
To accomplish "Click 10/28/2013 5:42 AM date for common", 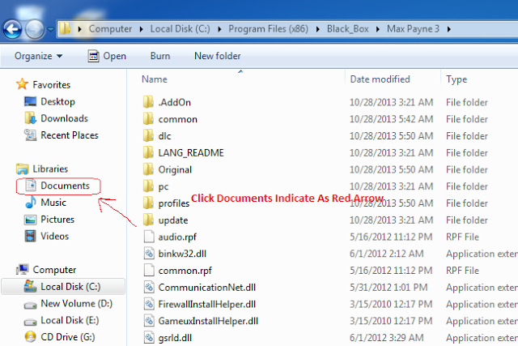I will point(391,119).
